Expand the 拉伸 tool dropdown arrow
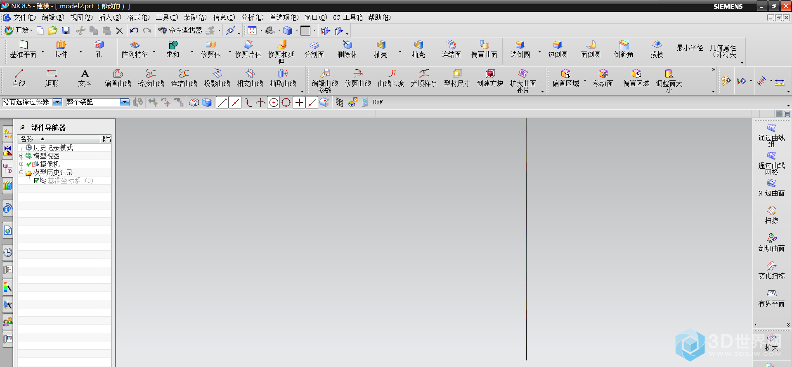Screen dimensions: 792x367 [x=80, y=52]
